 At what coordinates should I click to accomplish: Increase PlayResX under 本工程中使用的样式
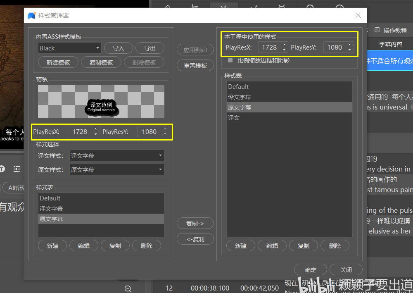(284, 45)
